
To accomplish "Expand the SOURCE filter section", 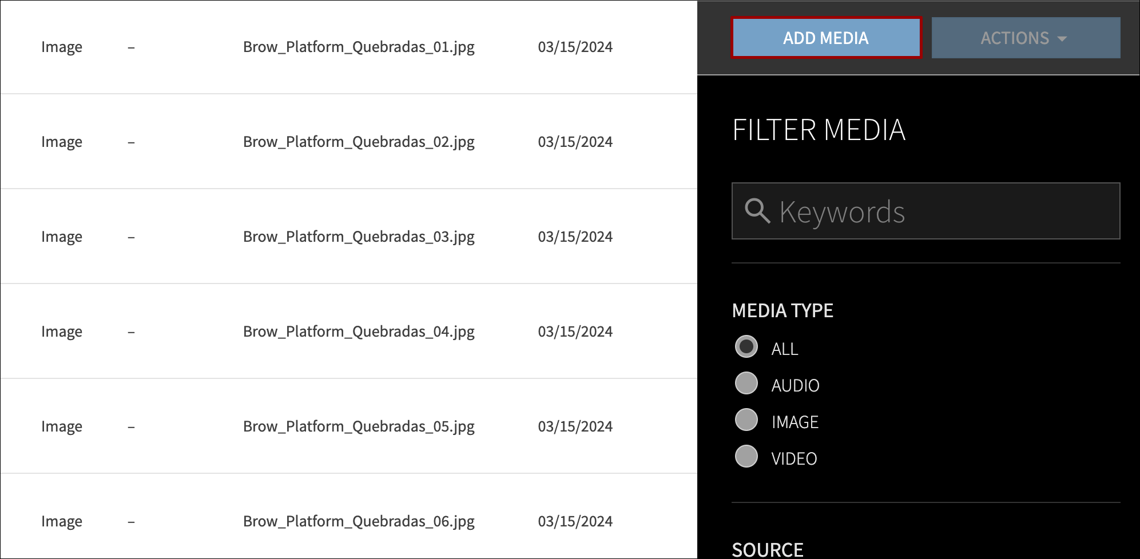I will point(767,549).
